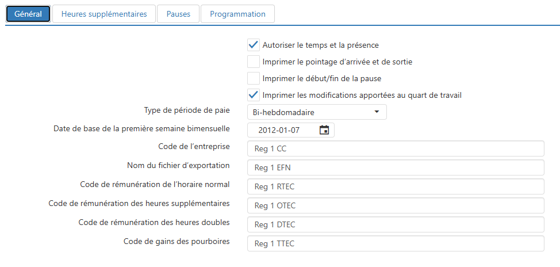560x267 pixels.
Task: Enable Imprimer le pointage d'arrivée et de sortie
Action: point(253,62)
